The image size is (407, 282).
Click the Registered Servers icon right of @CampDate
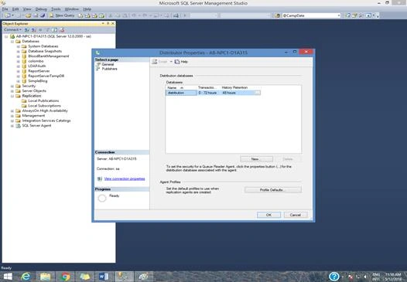click(x=347, y=15)
